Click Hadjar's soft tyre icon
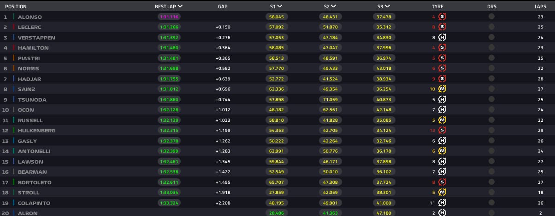 click(442, 79)
